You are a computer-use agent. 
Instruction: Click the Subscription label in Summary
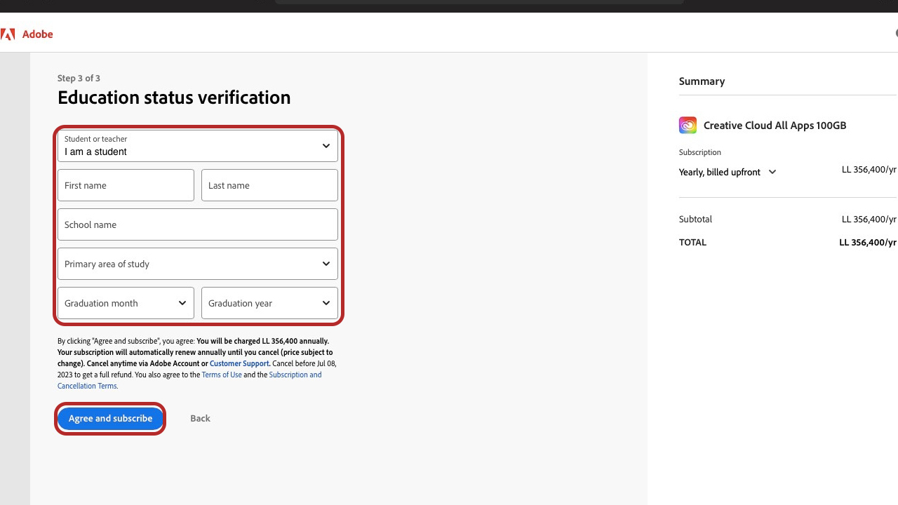699,152
